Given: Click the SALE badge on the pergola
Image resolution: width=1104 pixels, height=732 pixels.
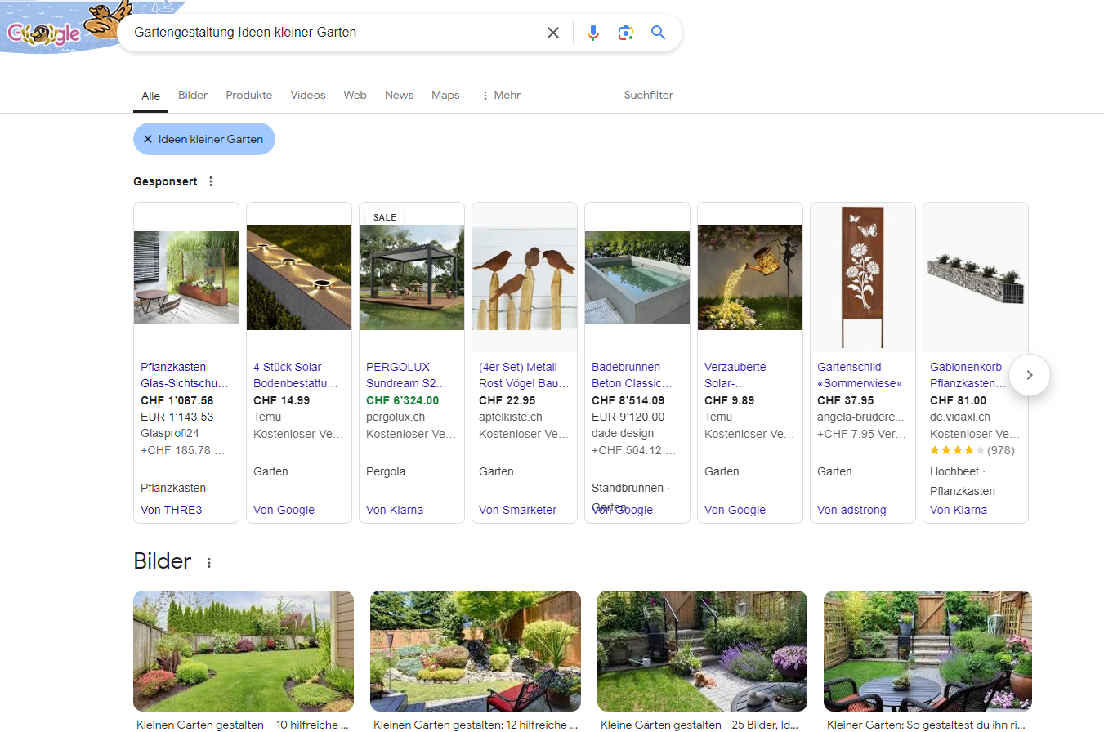Looking at the screenshot, I should click(x=384, y=217).
